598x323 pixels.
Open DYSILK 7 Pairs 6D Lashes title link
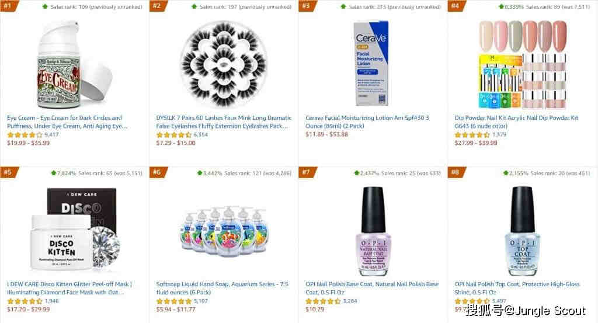tap(224, 122)
